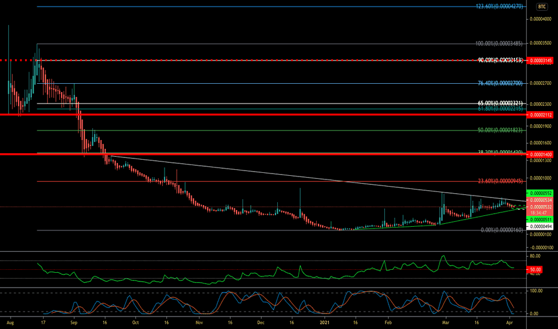
Task: Click the -0.00000100 price axis value
Action: [x=541, y=248]
